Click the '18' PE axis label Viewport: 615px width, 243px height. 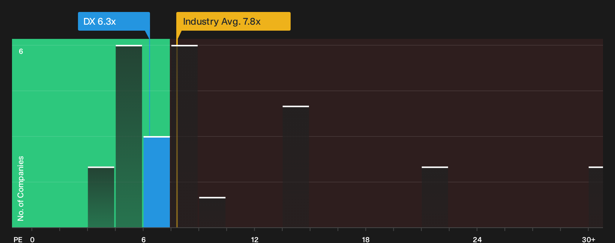[x=366, y=240]
